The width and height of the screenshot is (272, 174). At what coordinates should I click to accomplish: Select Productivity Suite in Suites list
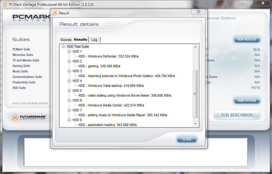(24, 82)
